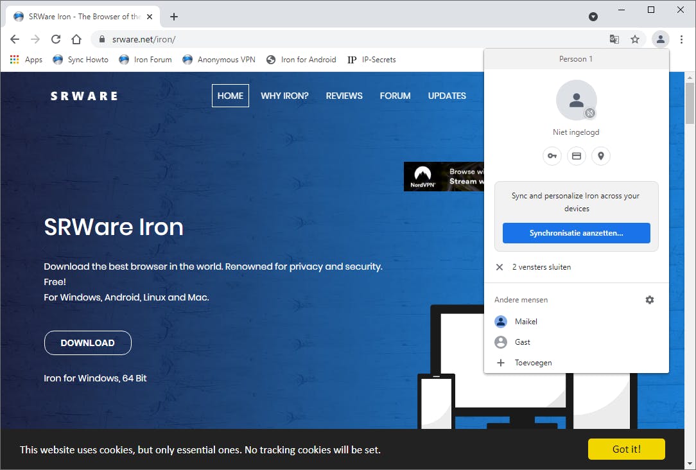Image resolution: width=696 pixels, height=470 pixels.
Task: Open WHY IRON? page menu item
Action: click(x=284, y=96)
